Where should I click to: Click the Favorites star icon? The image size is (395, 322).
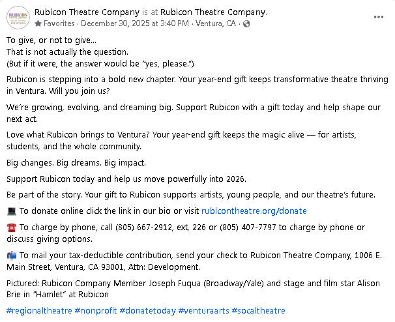(38, 23)
